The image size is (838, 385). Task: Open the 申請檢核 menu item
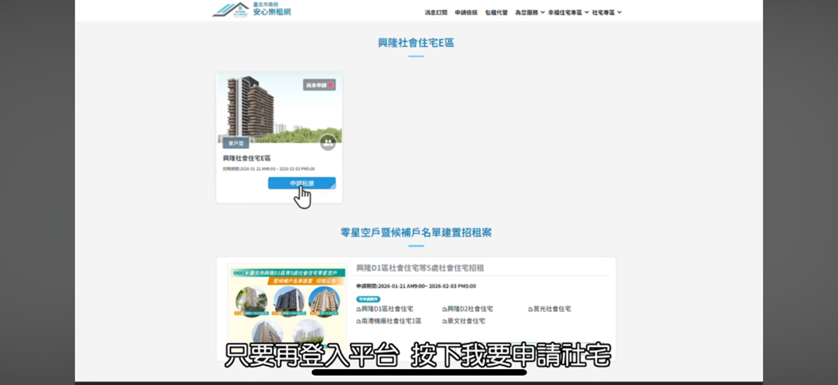click(466, 13)
